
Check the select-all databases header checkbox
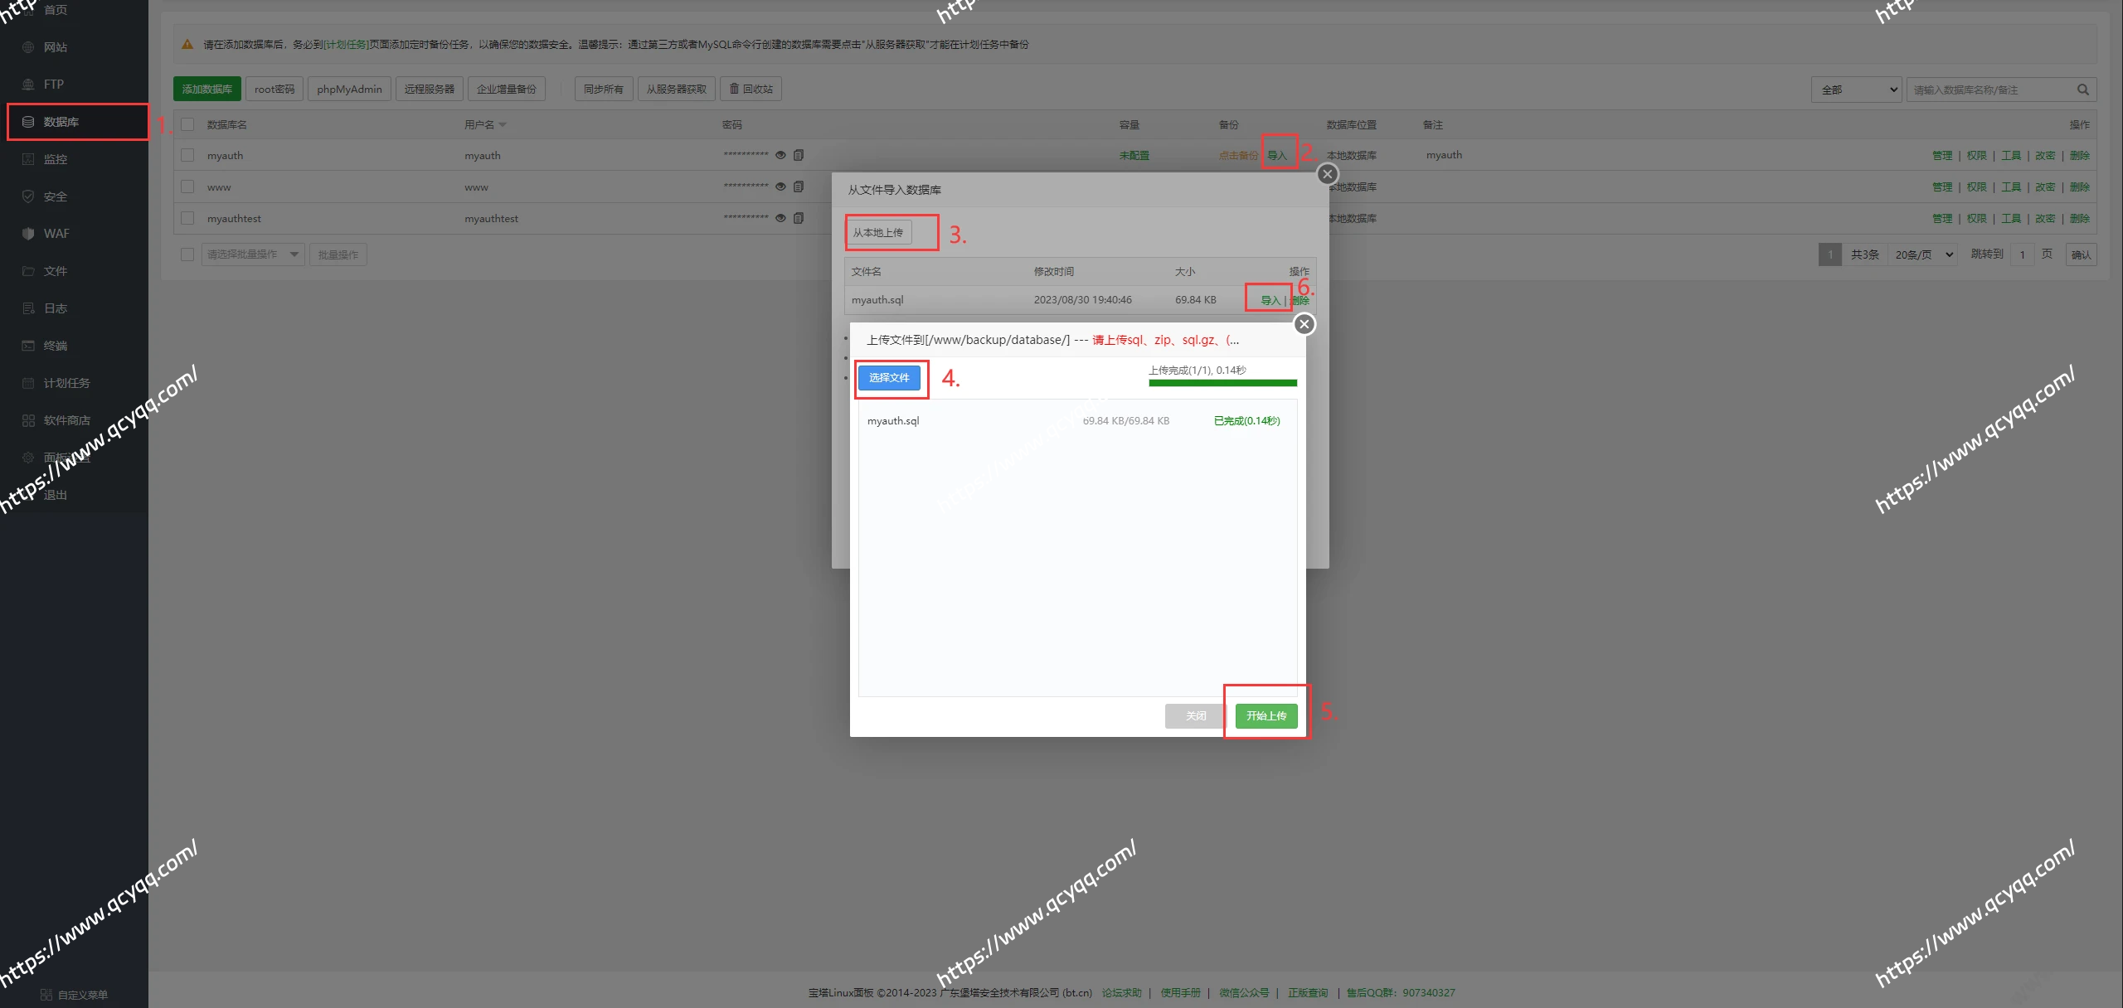tap(187, 124)
